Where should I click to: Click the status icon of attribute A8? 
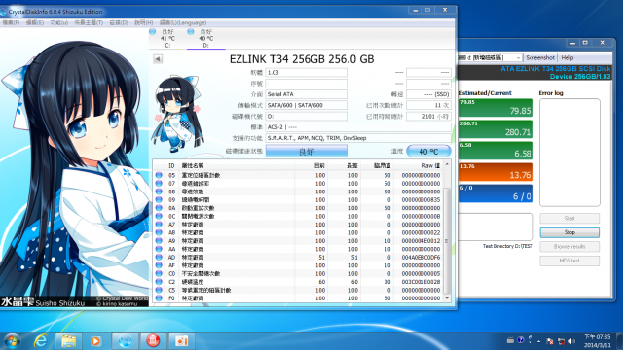(x=159, y=232)
